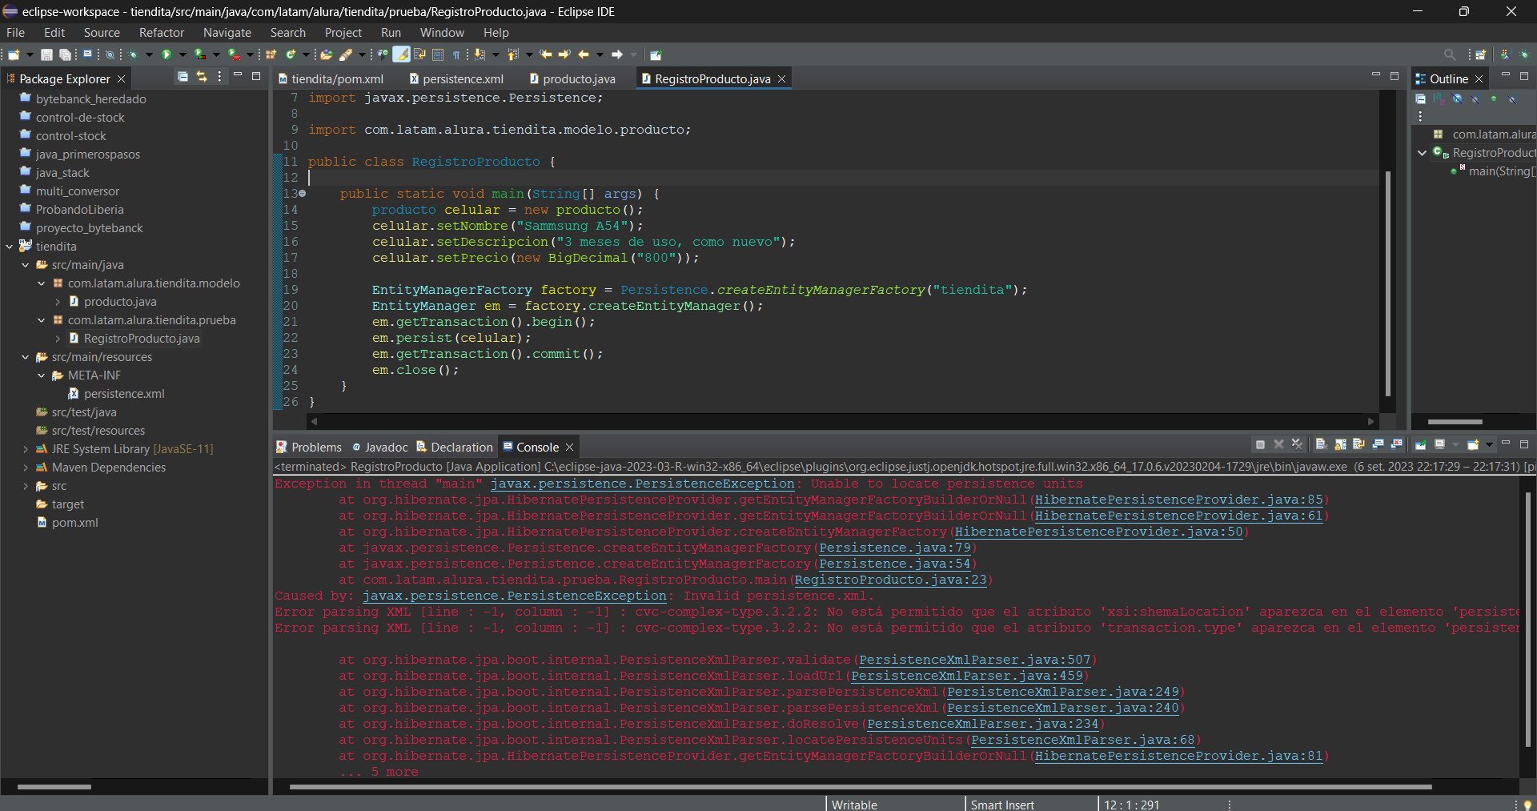Toggle Skip All Breakpoints
Image resolution: width=1537 pixels, height=811 pixels.
pyautogui.click(x=110, y=54)
